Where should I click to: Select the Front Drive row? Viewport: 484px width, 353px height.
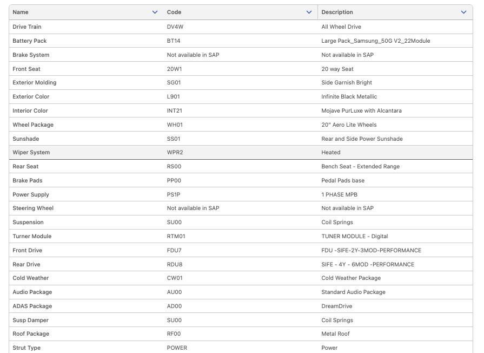tap(27, 250)
